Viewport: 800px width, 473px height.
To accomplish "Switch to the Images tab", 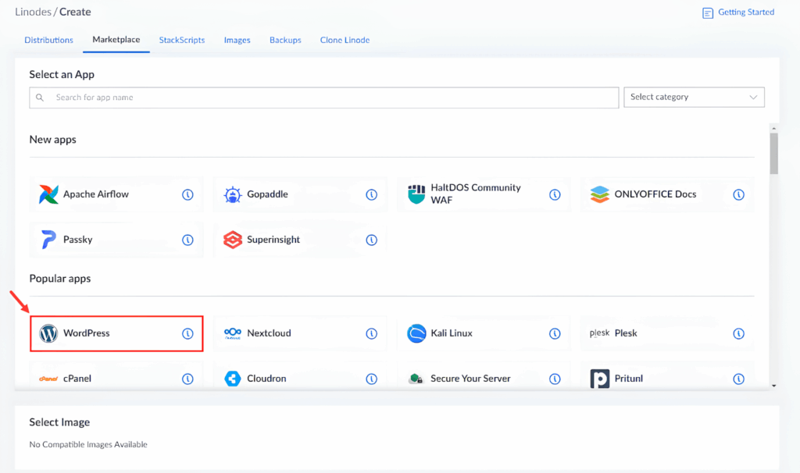I will tap(237, 40).
